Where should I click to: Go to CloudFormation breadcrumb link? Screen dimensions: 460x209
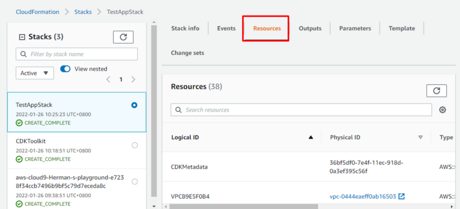click(37, 12)
